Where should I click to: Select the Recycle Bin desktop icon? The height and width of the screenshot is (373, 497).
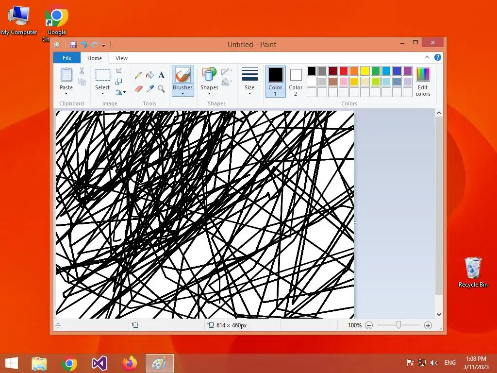(x=473, y=272)
